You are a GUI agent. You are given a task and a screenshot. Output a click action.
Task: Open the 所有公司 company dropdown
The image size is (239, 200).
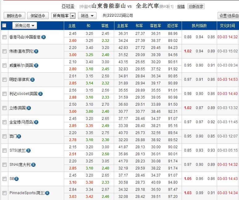click(x=25, y=26)
